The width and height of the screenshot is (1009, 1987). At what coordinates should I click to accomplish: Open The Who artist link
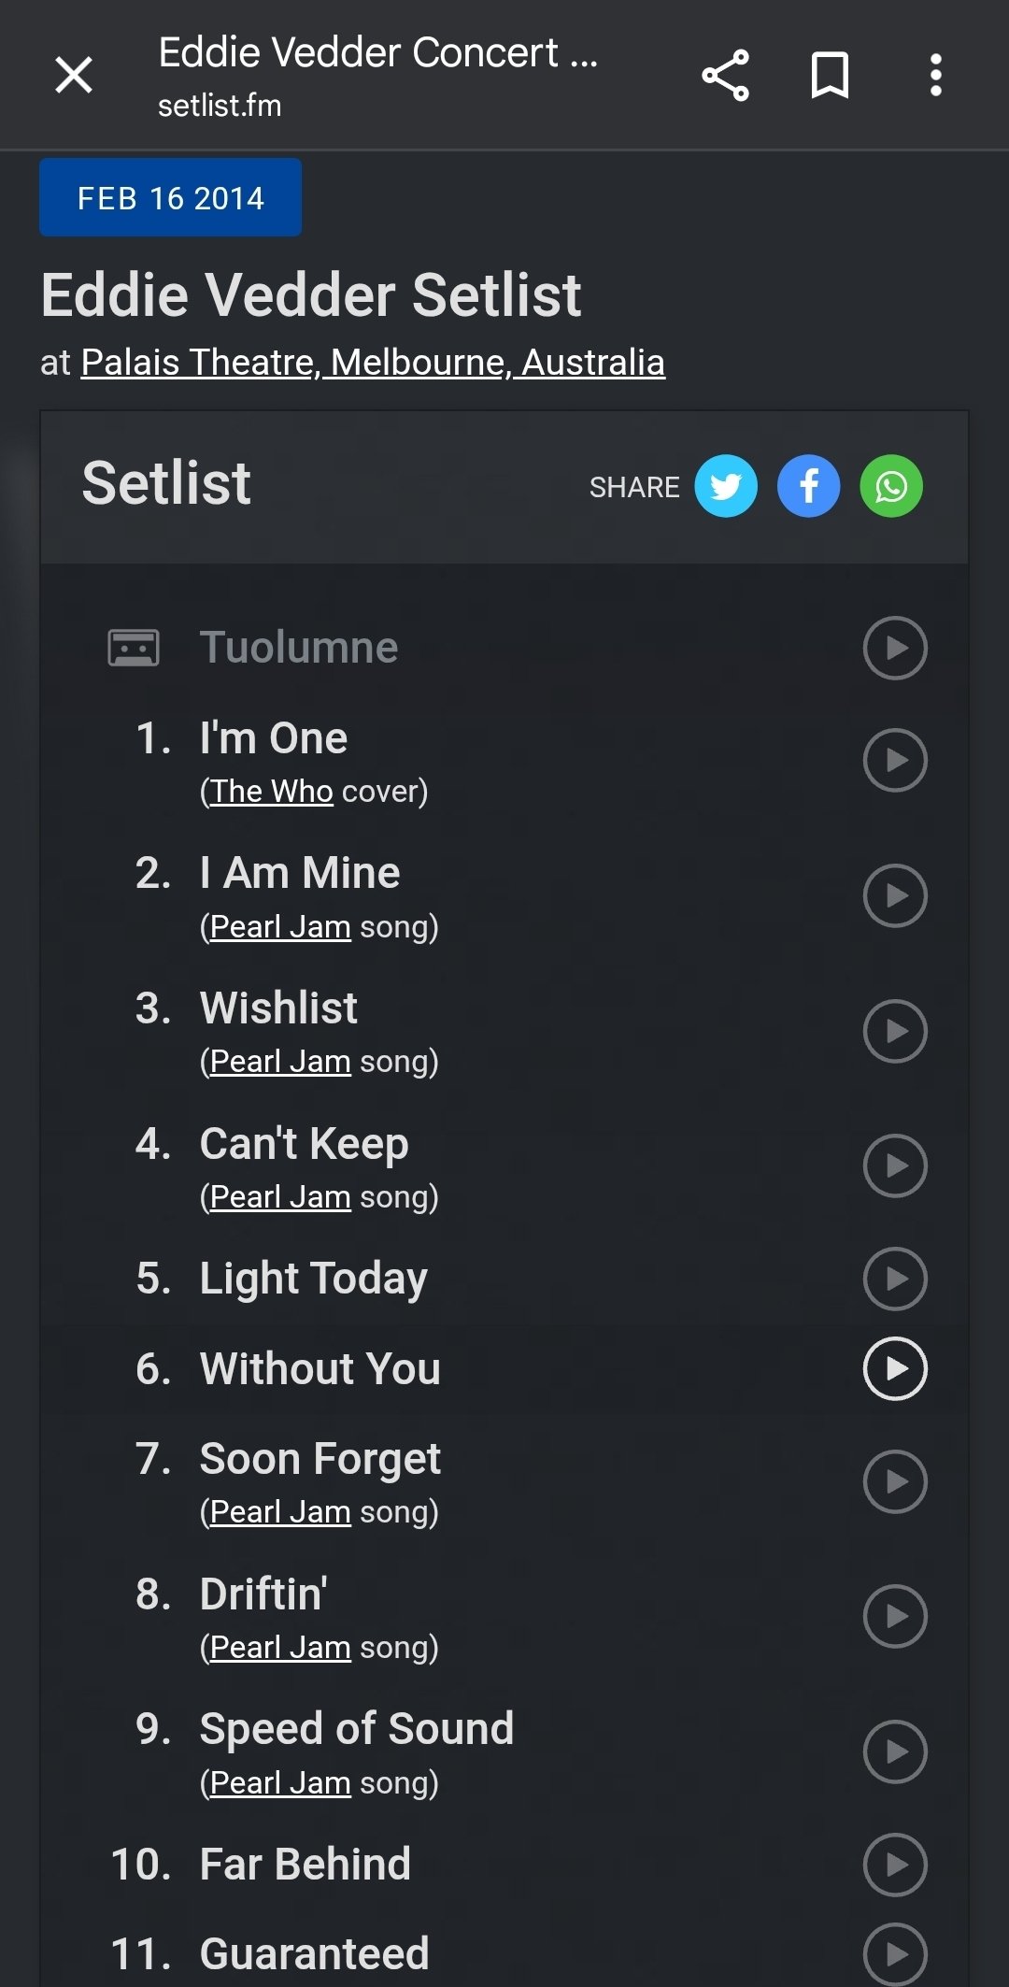coord(272,792)
